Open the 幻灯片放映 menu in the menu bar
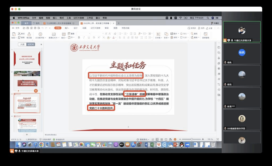This screenshot has height=166, width=272. coord(78,18)
